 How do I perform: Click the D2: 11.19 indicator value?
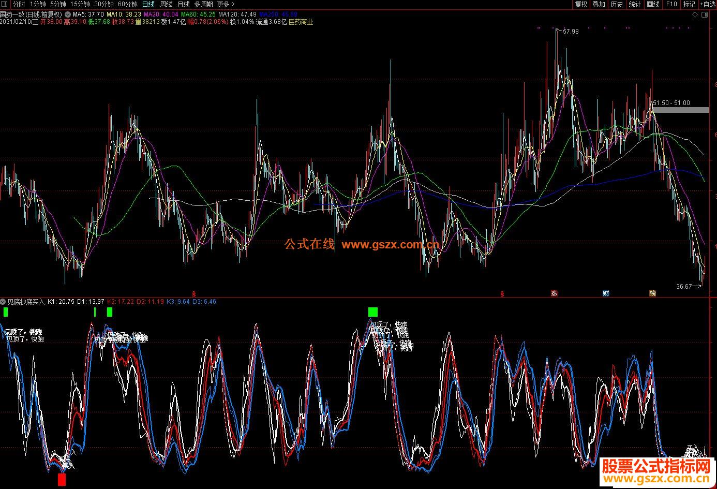(x=151, y=301)
